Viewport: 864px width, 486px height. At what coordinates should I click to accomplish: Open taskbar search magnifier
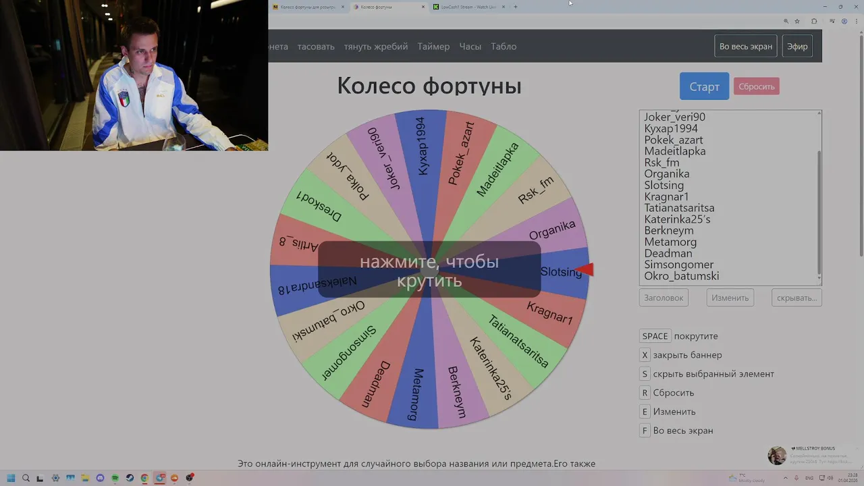[26, 478]
